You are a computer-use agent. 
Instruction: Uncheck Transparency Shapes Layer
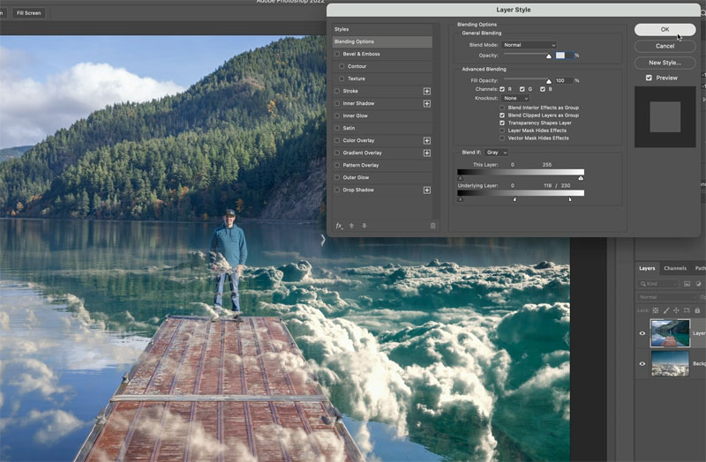(x=502, y=123)
